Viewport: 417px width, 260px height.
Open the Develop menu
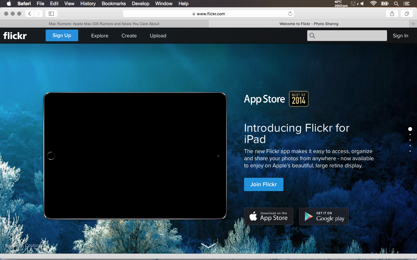[x=140, y=4]
